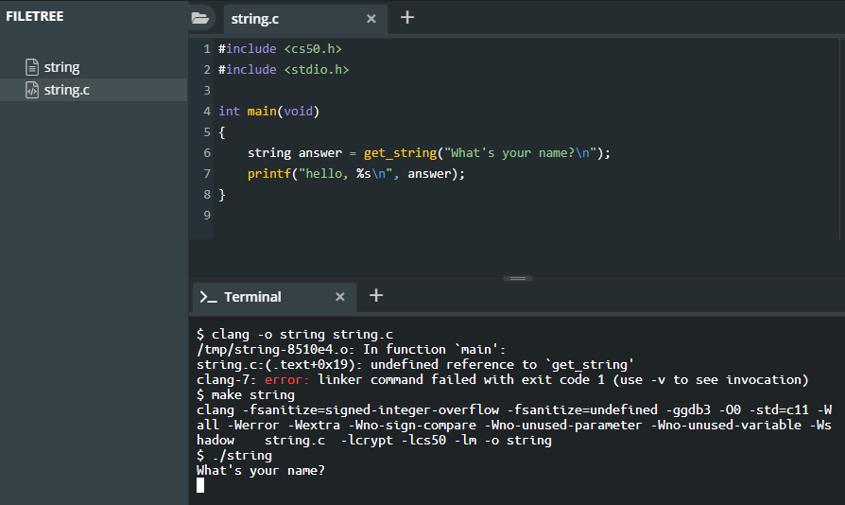Click line number 1 in the gutter
This screenshot has height=505, width=845.
tap(206, 48)
